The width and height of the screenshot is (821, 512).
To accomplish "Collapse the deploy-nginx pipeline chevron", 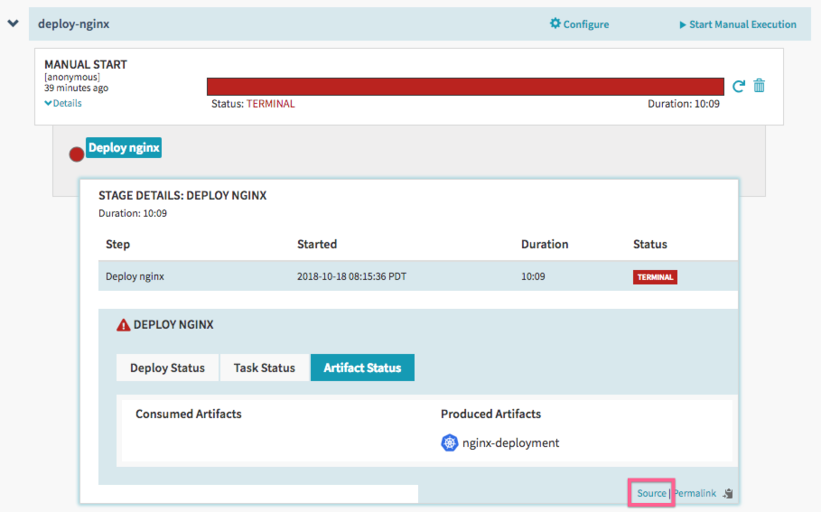I will point(13,23).
